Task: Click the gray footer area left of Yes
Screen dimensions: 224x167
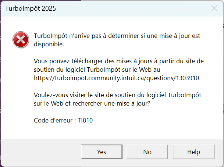Action: 41,152
